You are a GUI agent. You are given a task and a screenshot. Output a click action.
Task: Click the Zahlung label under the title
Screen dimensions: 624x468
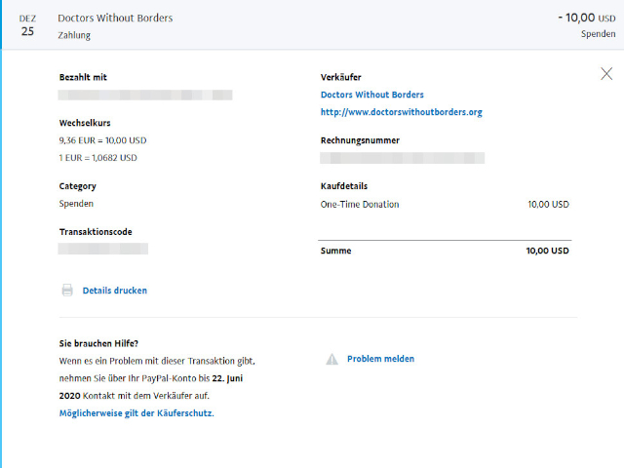coord(74,35)
